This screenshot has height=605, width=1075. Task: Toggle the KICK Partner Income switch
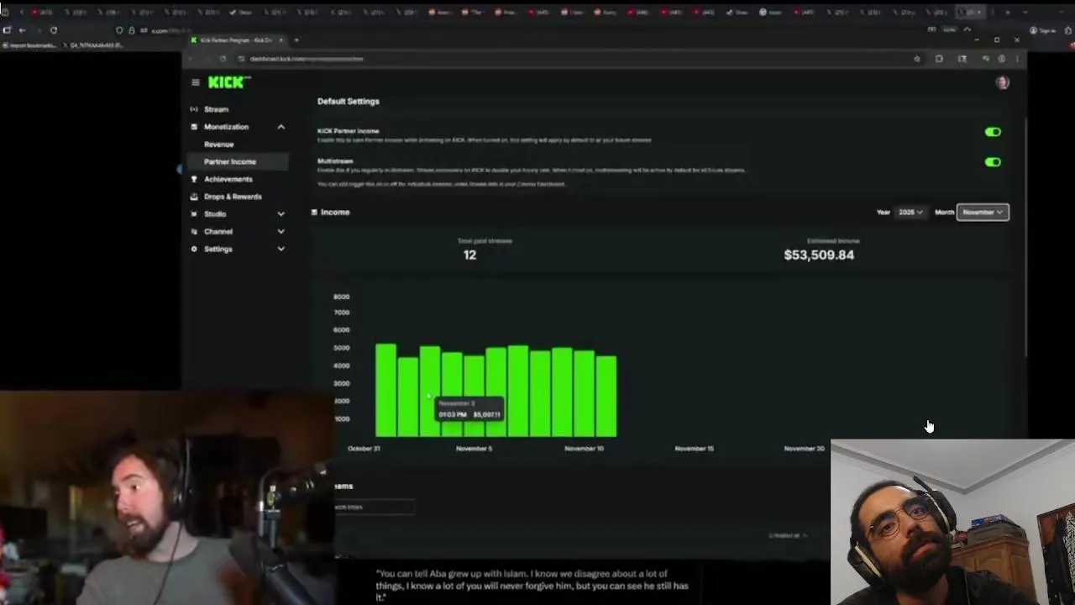[x=993, y=132]
